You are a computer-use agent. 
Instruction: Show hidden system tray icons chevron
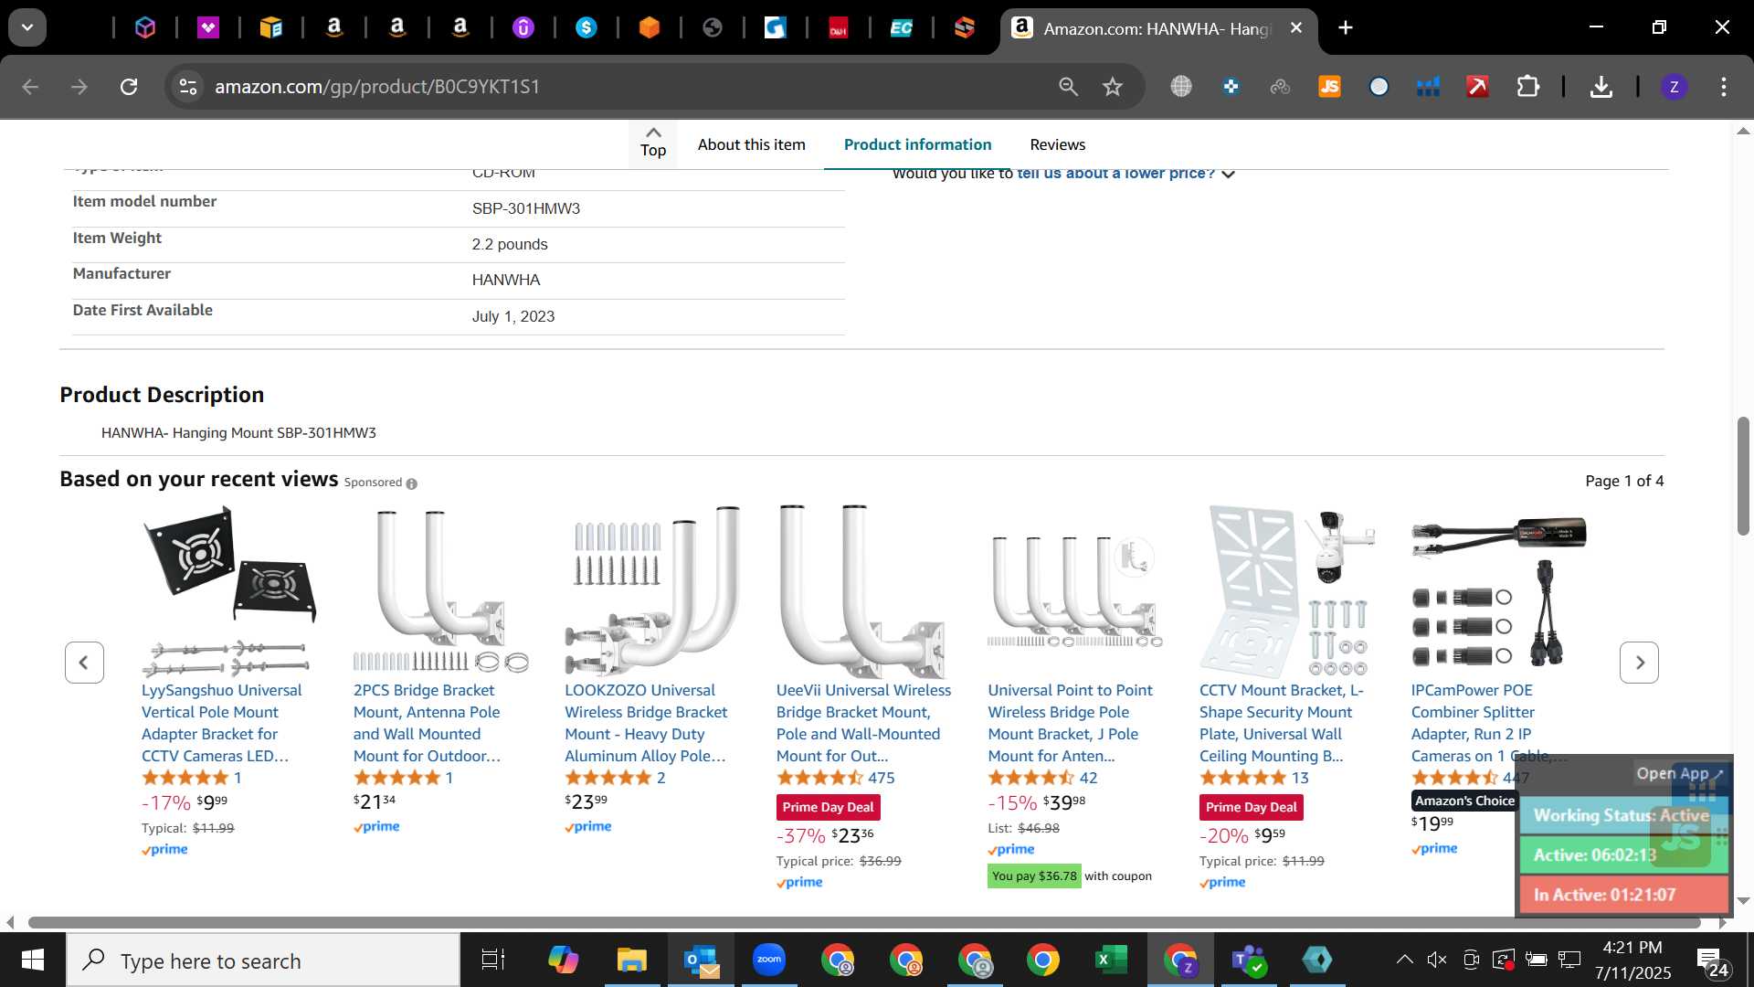pyautogui.click(x=1404, y=960)
